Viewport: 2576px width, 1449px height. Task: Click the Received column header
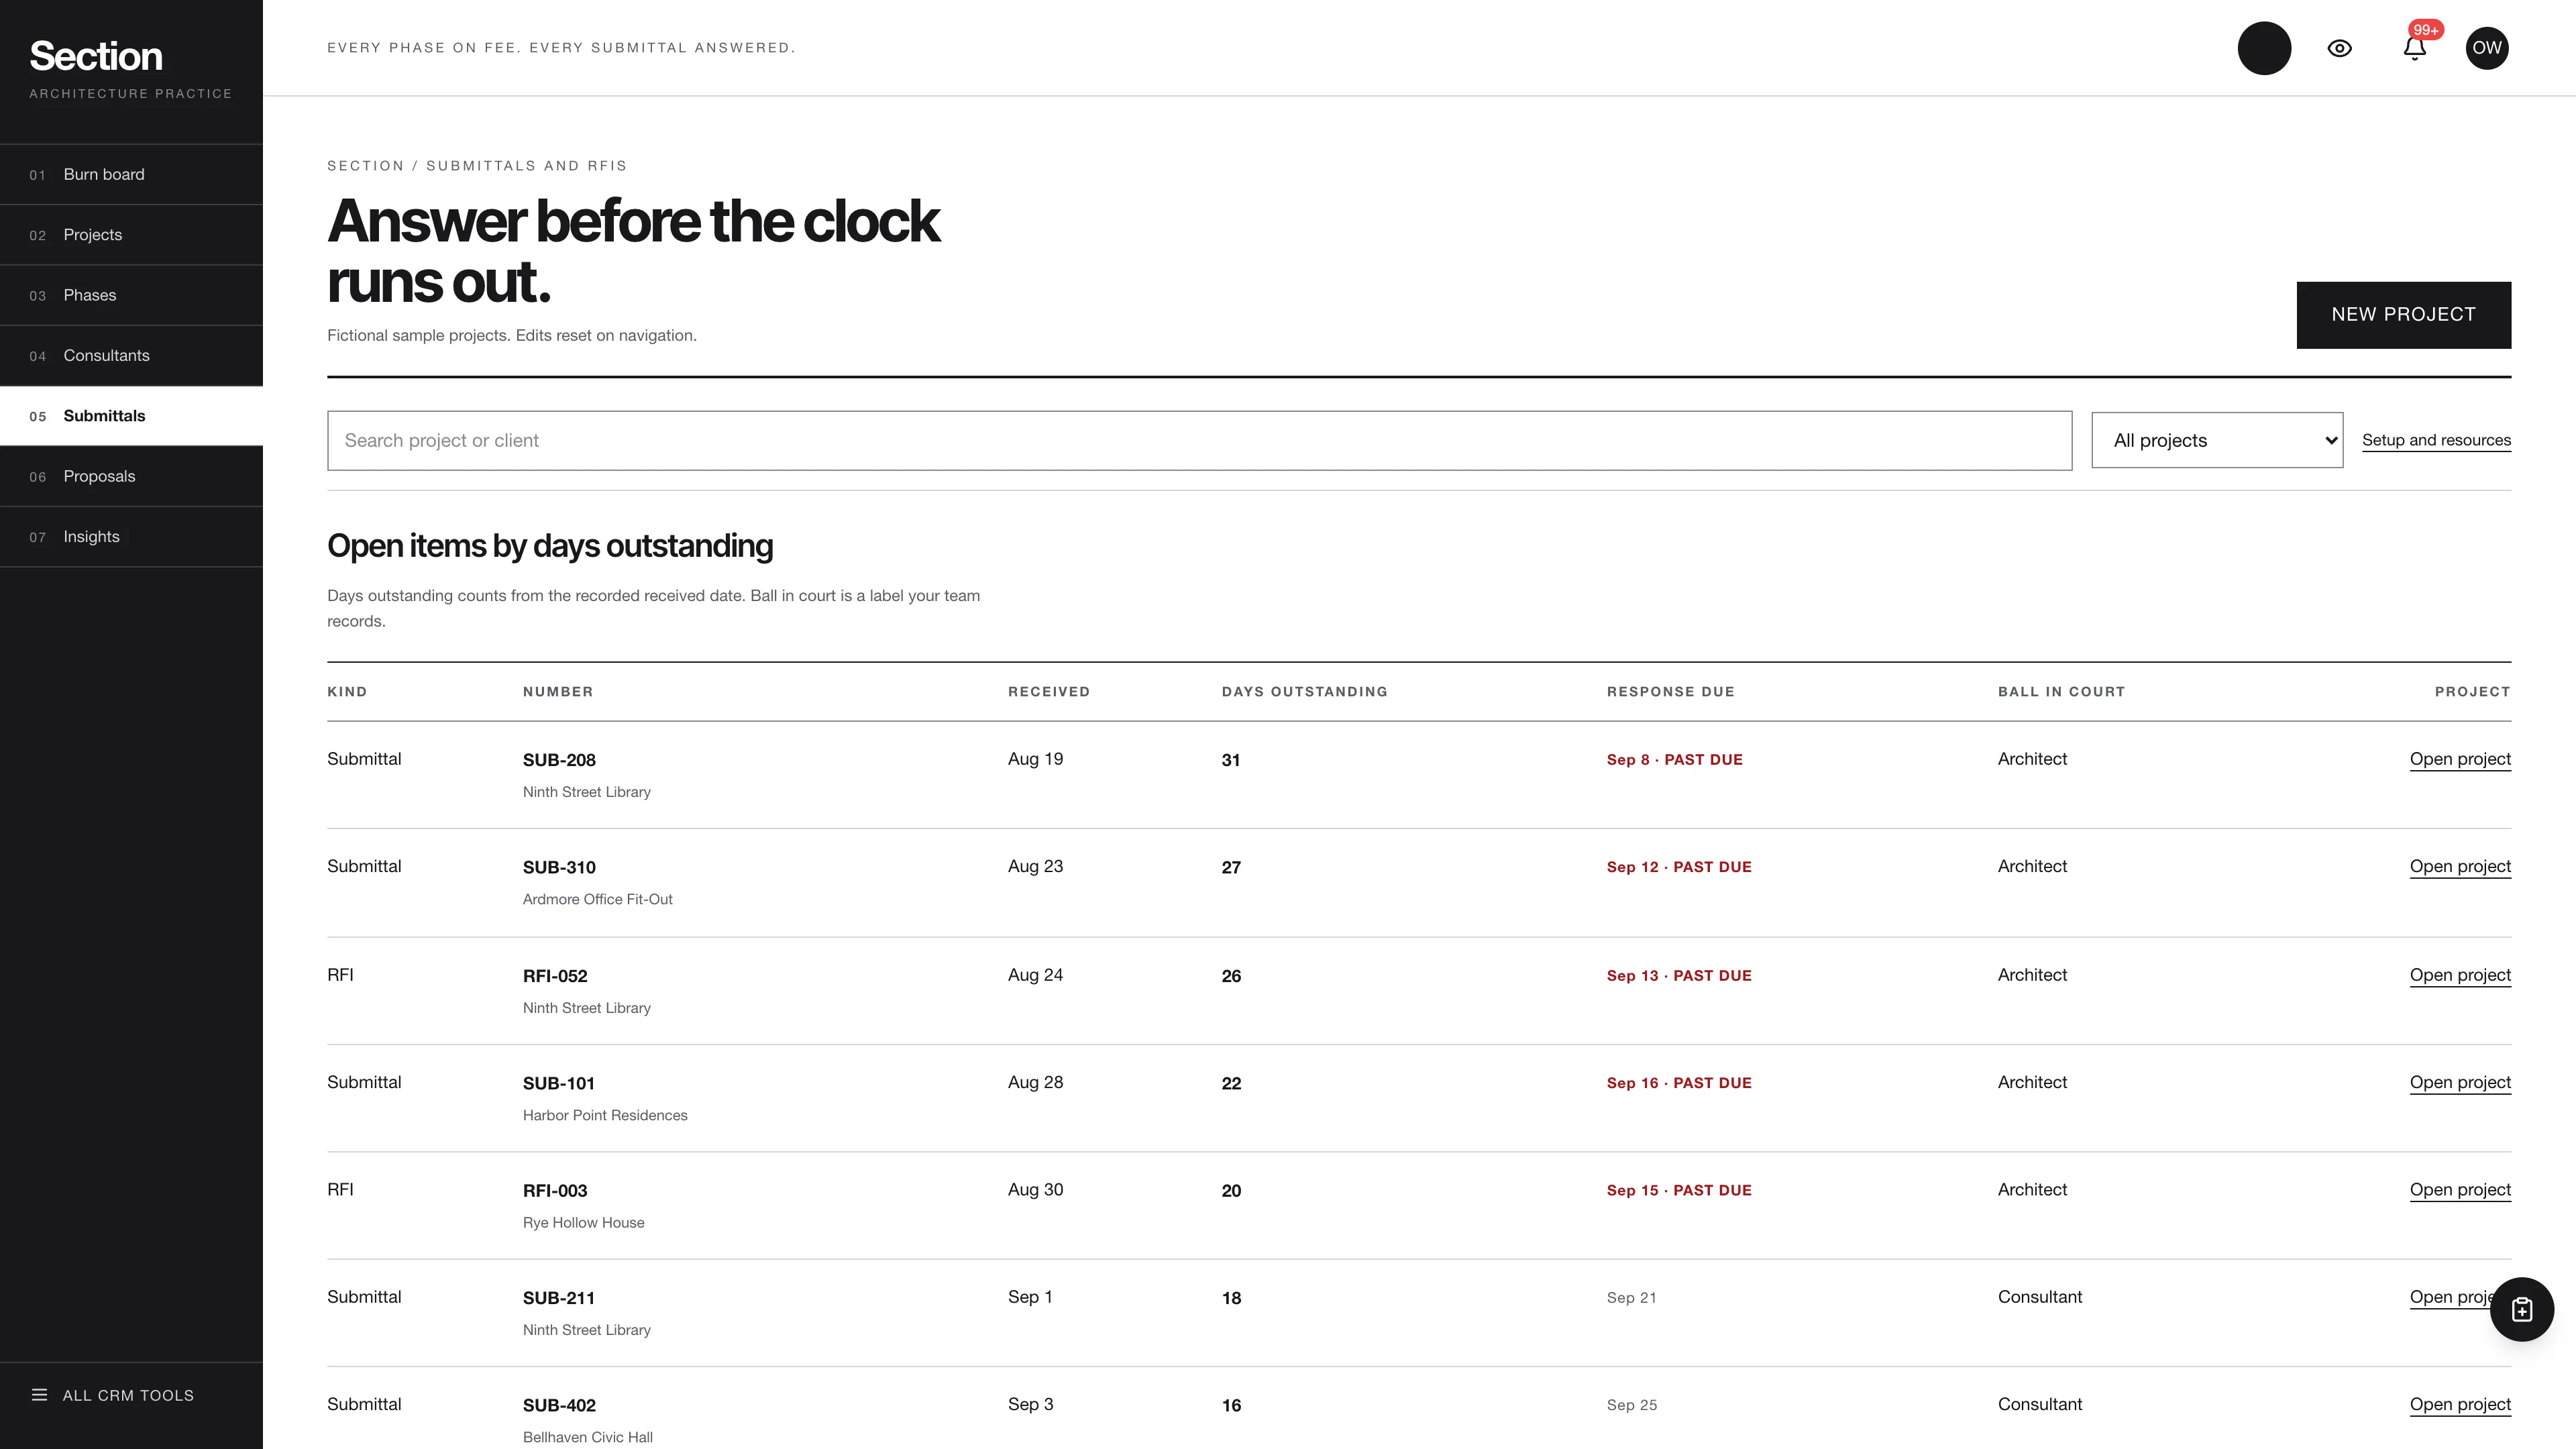pyautogui.click(x=1048, y=692)
